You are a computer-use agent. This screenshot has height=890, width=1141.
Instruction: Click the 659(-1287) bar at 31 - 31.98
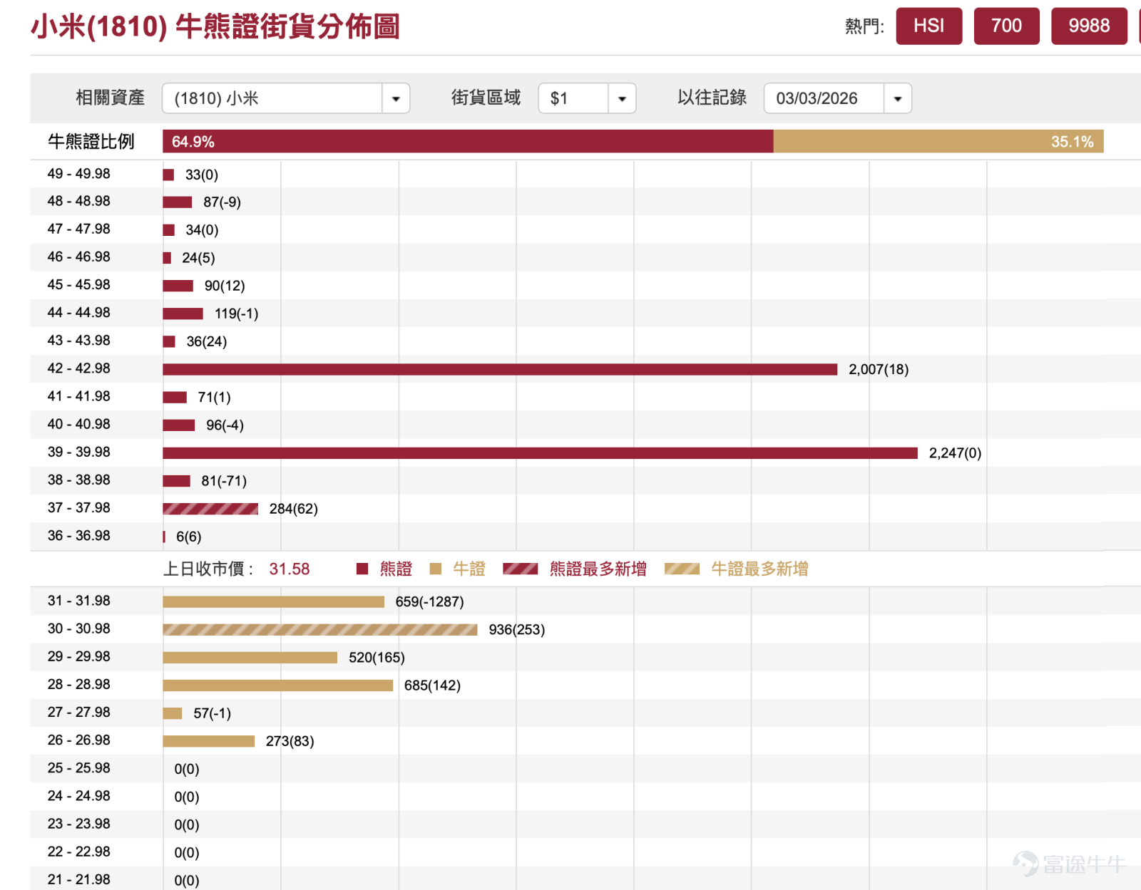pyautogui.click(x=273, y=601)
